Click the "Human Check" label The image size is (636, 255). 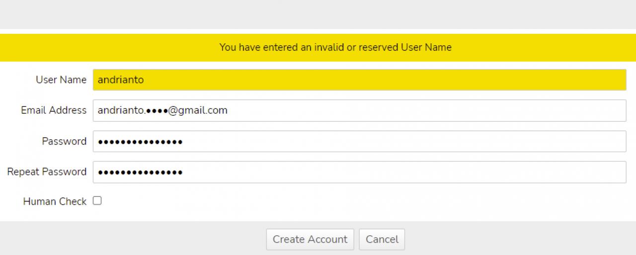tap(55, 201)
